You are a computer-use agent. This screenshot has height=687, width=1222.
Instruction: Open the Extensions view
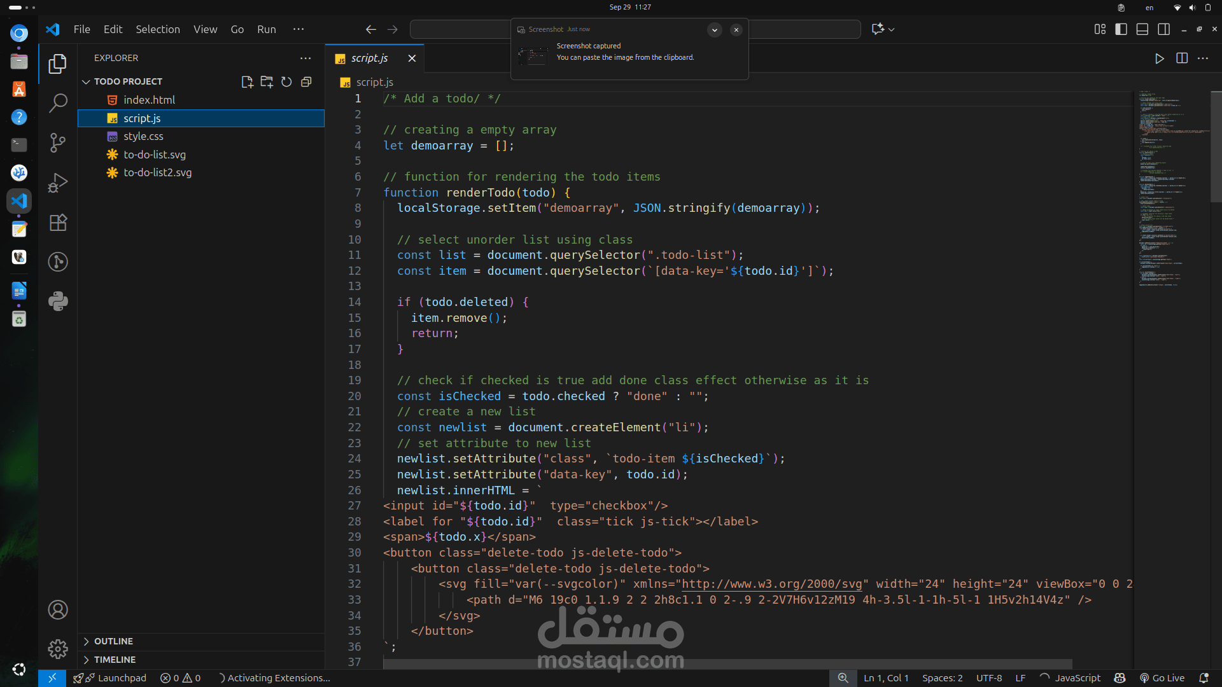58,223
